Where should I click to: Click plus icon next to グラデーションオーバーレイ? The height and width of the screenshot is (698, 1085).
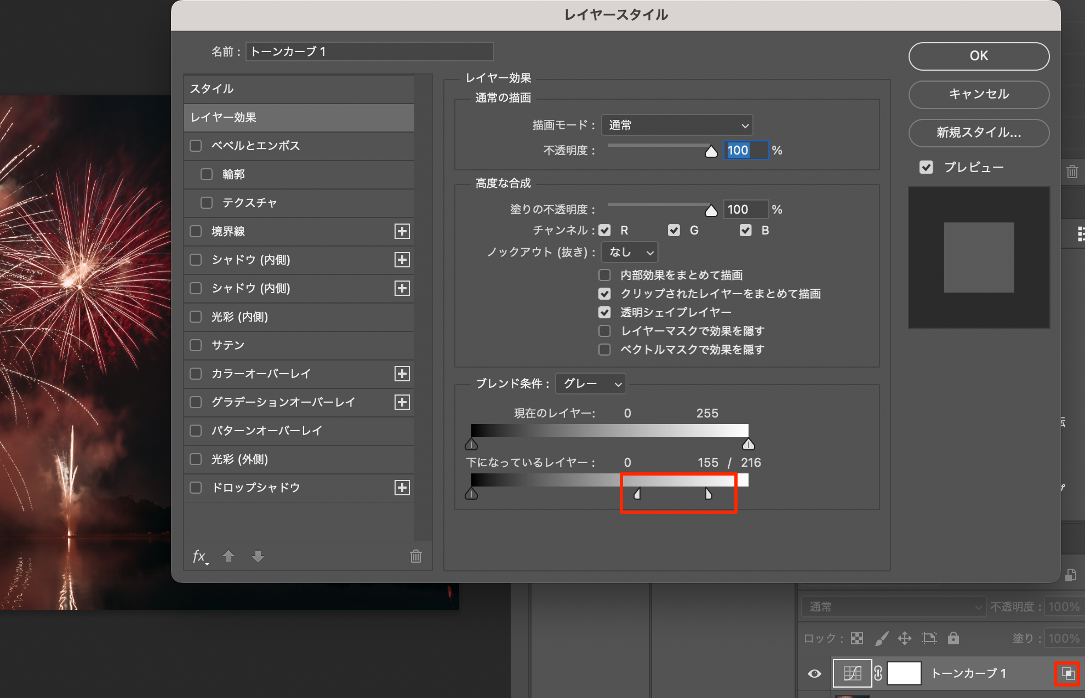[402, 402]
